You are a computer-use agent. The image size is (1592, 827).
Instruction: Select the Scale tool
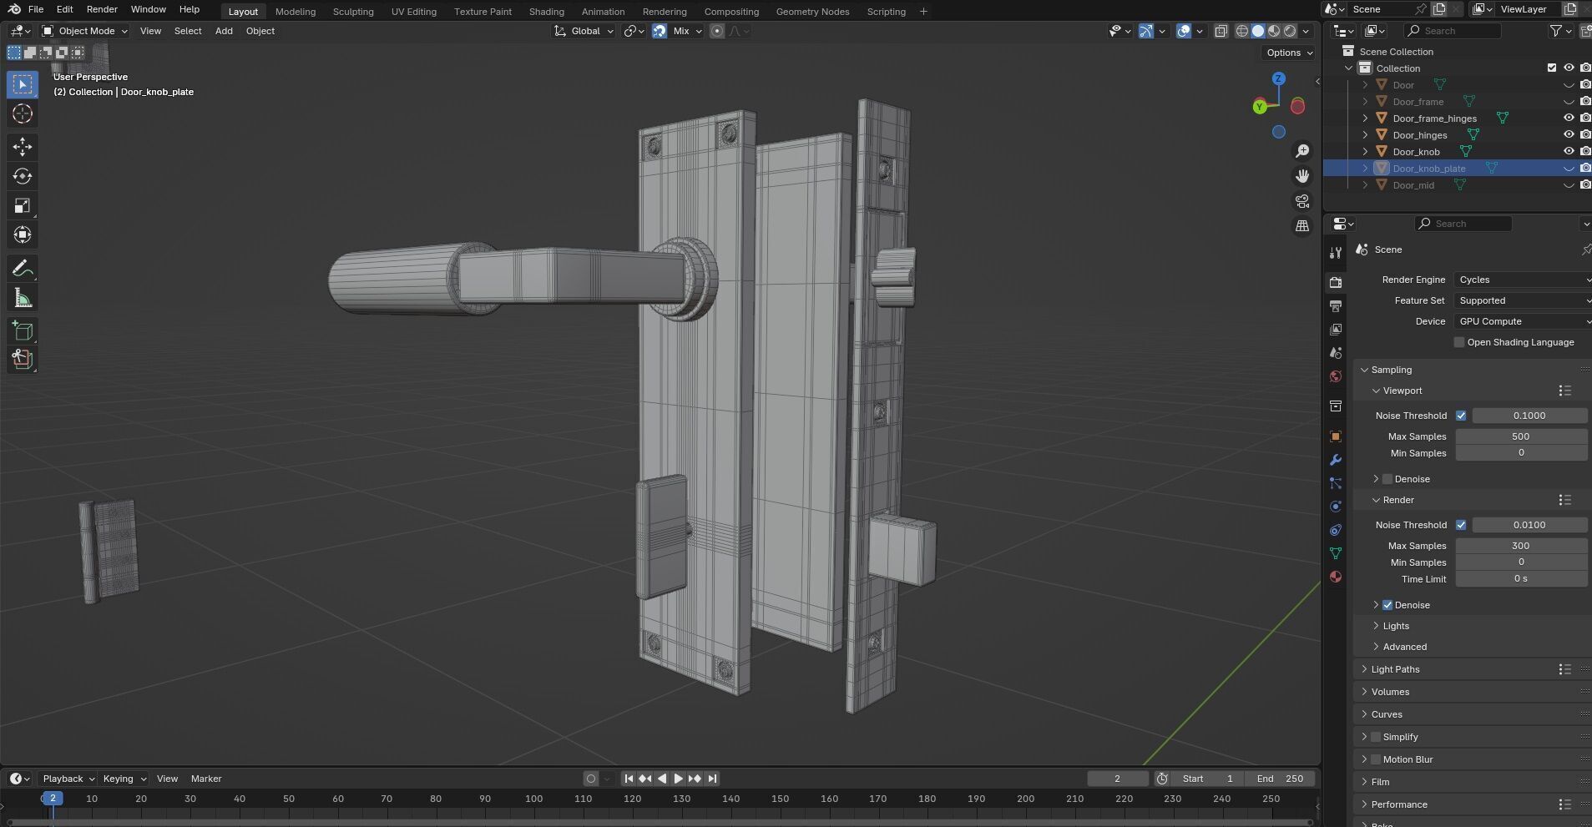coord(23,205)
